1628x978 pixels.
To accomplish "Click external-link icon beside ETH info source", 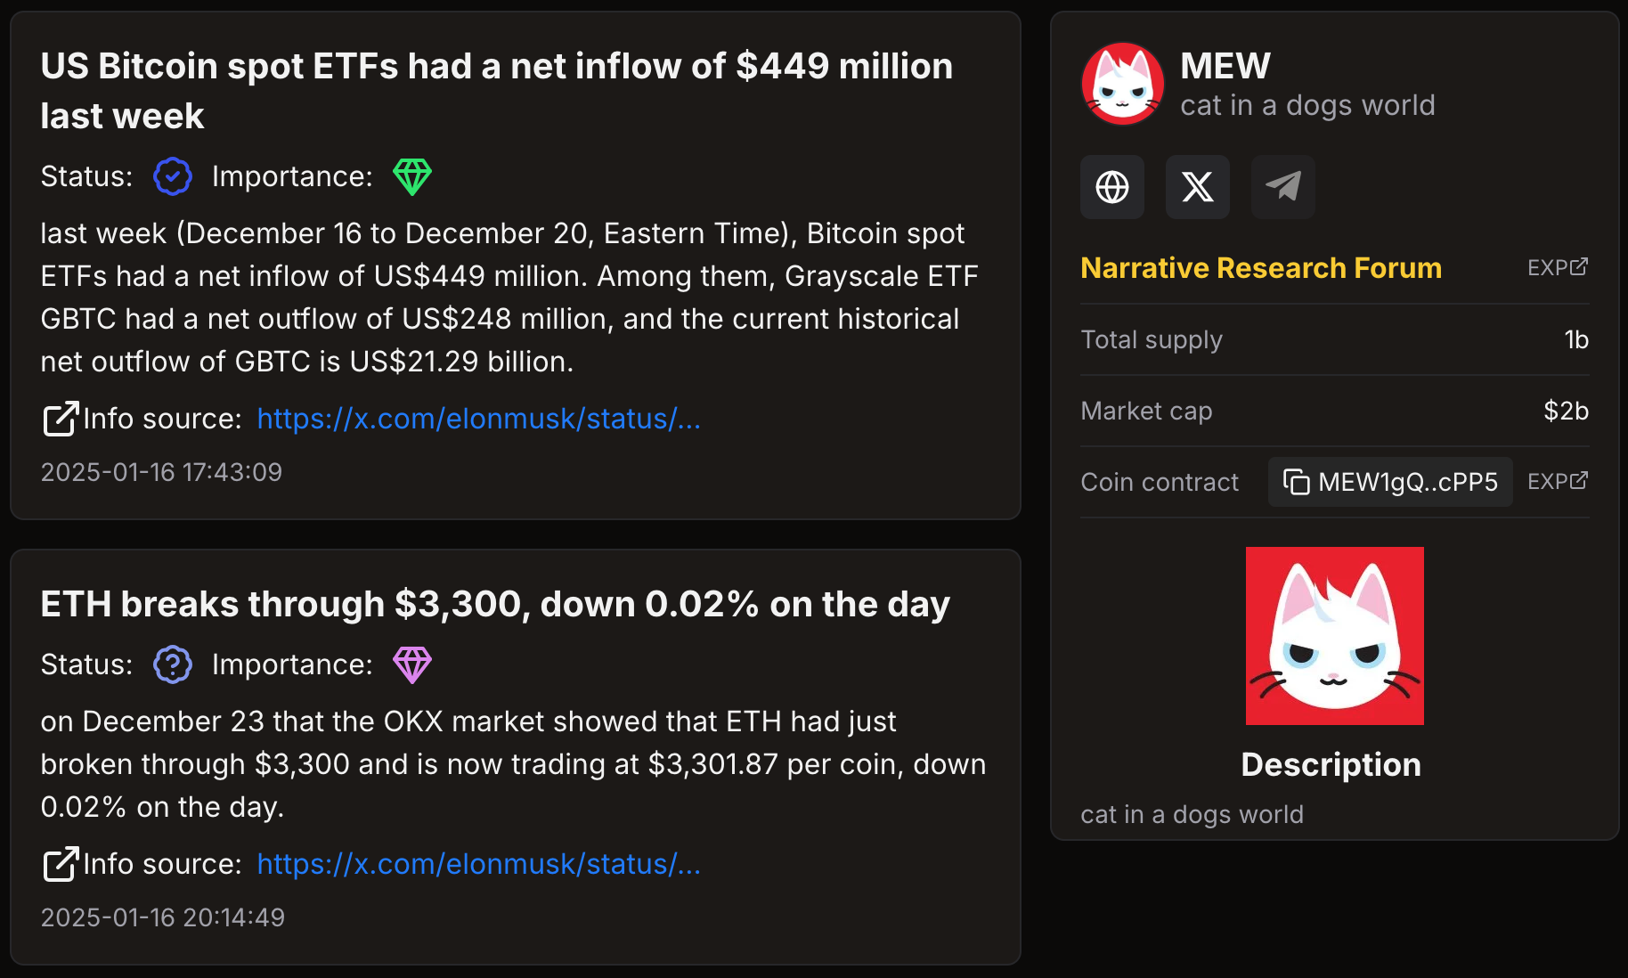I will [x=61, y=864].
